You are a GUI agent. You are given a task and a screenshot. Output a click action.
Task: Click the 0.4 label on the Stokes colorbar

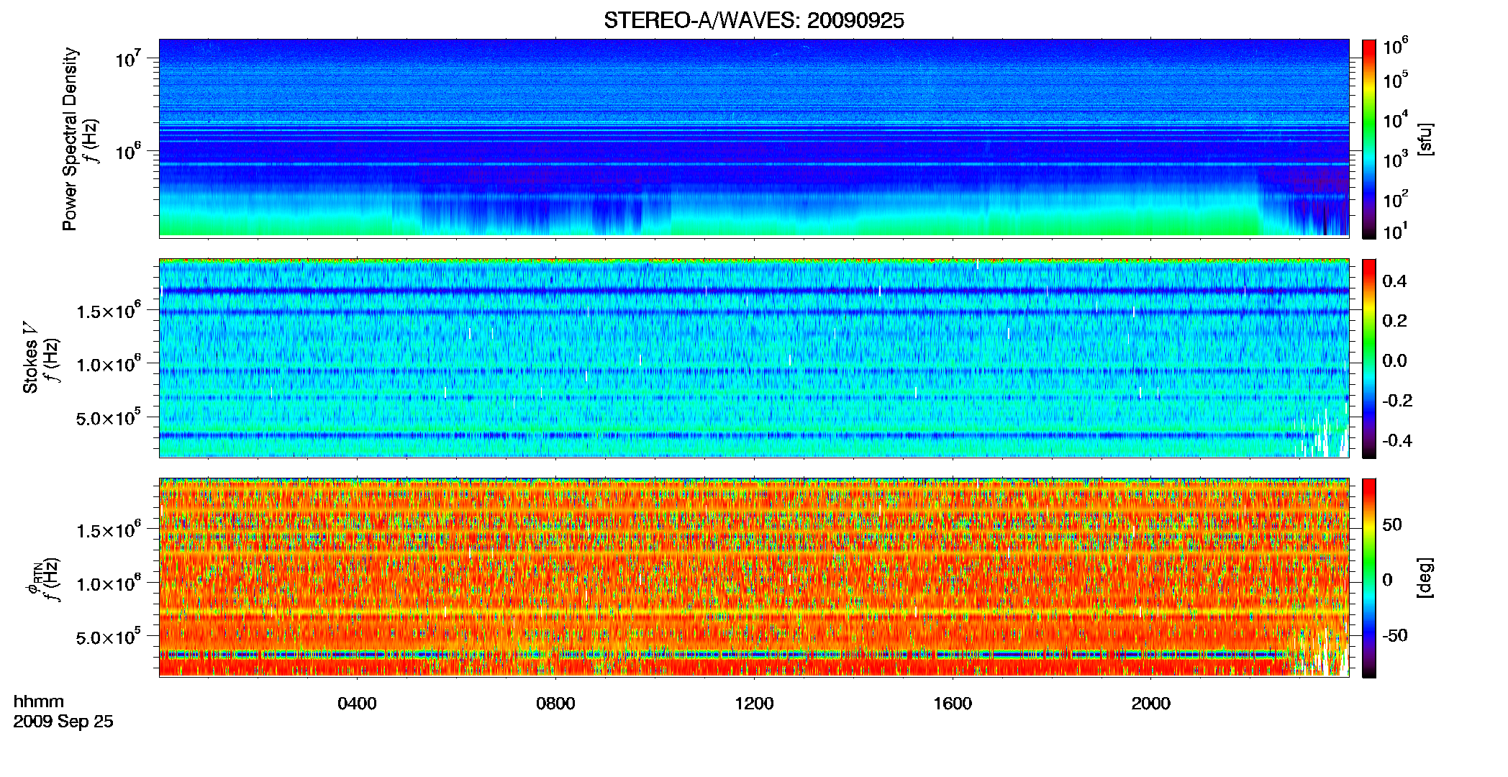1394,281
